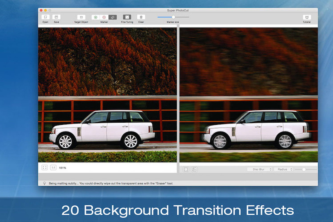The width and height of the screenshot is (333, 222).
Task: Select the Target Object tool
Action: pos(81,17)
